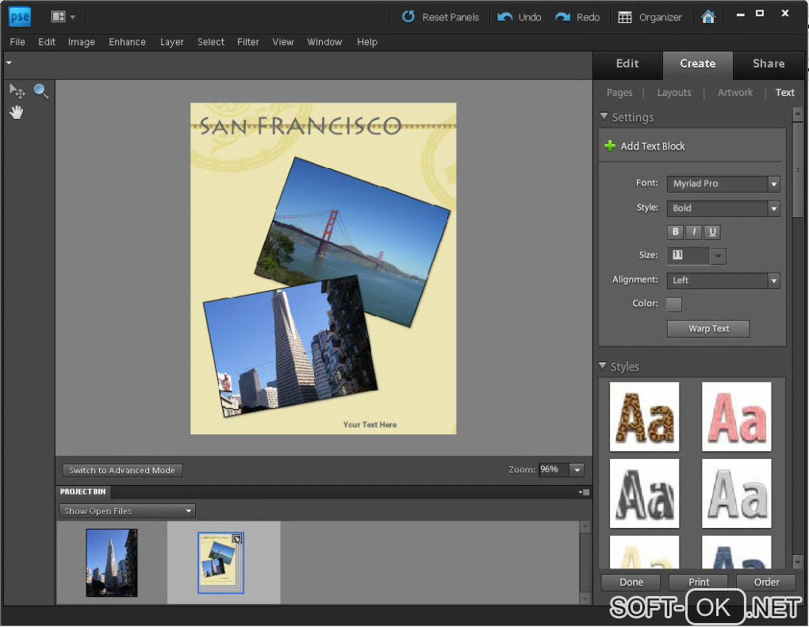809x627 pixels.
Task: Select the Hand tool
Action: coord(17,113)
